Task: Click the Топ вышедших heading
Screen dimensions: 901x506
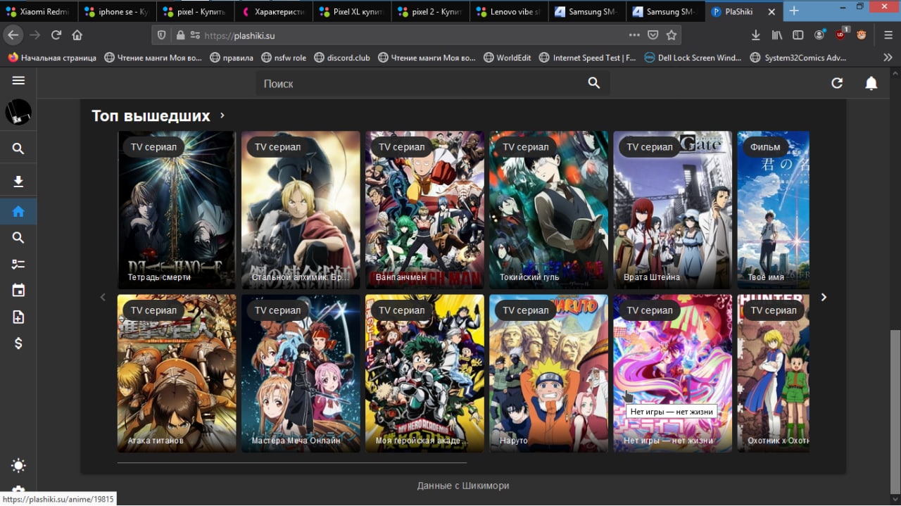Action: [x=151, y=115]
